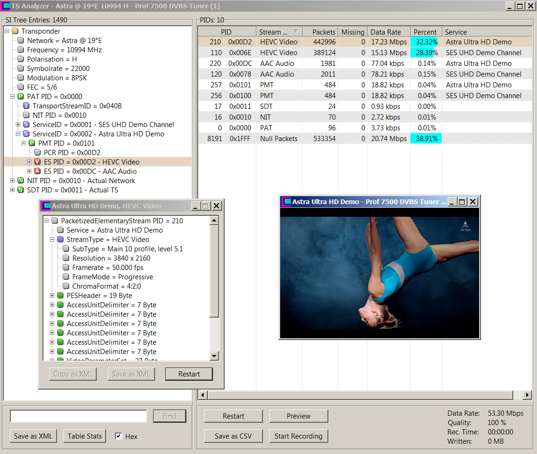Sort by the PID column header

[227, 32]
